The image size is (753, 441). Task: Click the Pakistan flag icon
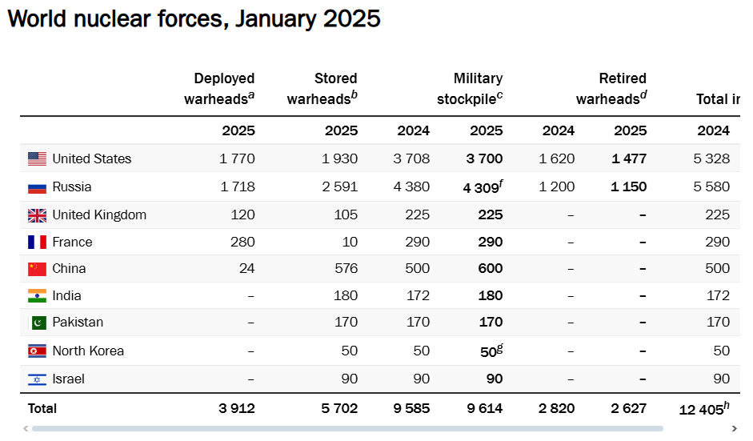point(38,323)
